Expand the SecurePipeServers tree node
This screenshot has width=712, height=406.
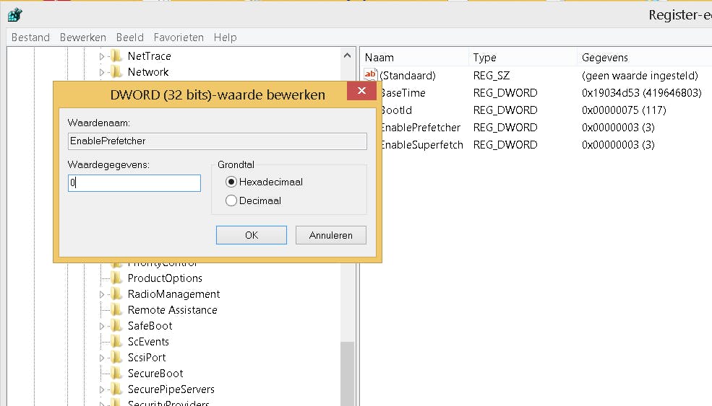102,389
